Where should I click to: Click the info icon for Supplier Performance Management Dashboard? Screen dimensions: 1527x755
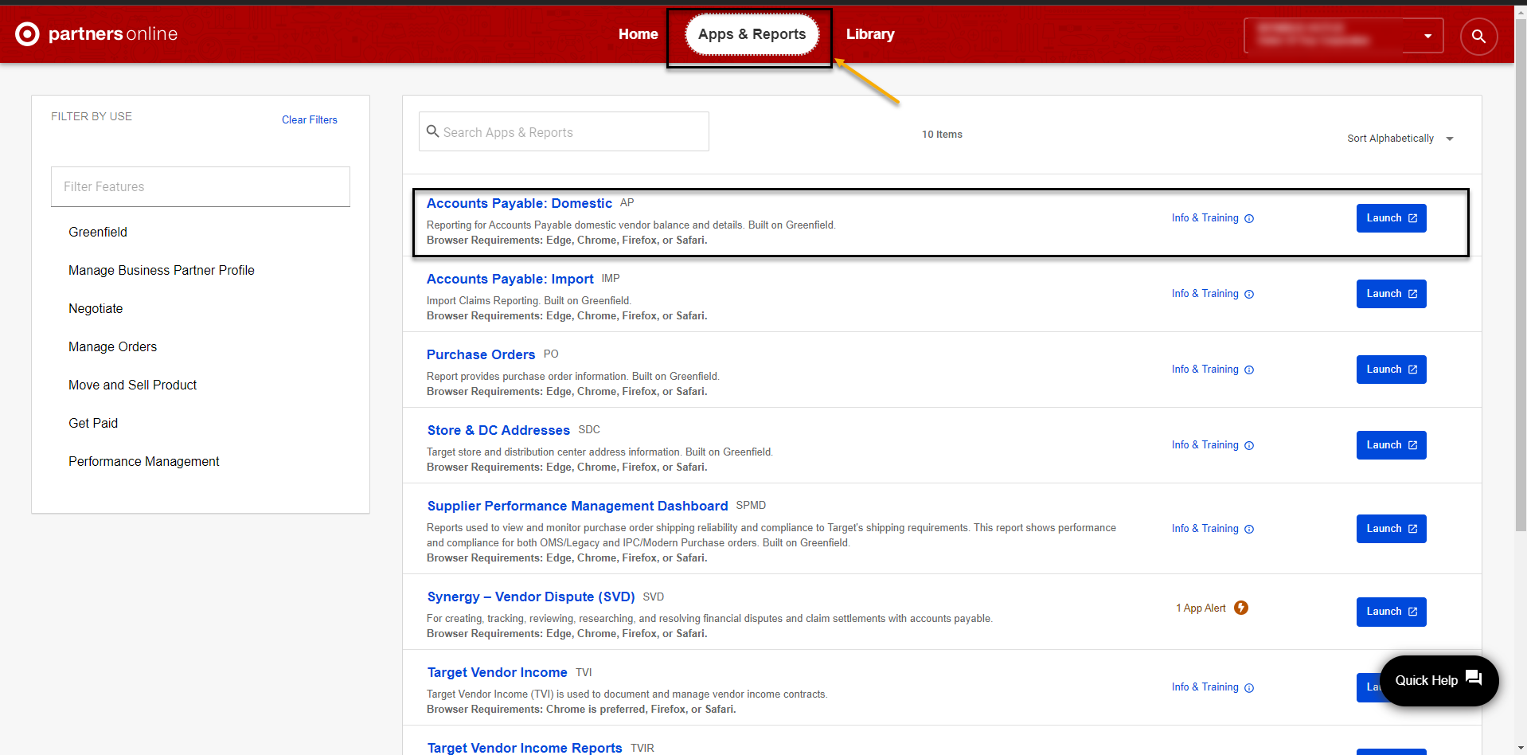coord(1248,529)
